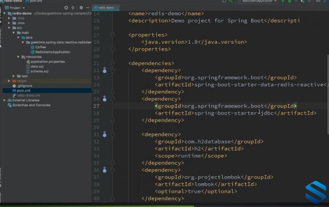This screenshot has height=207, width=329.
Task: Click the description text on line 15
Action: (217, 21)
